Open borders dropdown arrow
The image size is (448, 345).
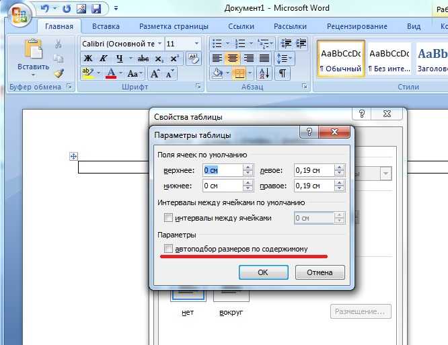pos(250,73)
